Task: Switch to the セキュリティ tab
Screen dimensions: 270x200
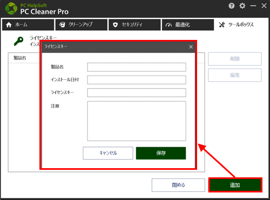Action: click(x=134, y=25)
